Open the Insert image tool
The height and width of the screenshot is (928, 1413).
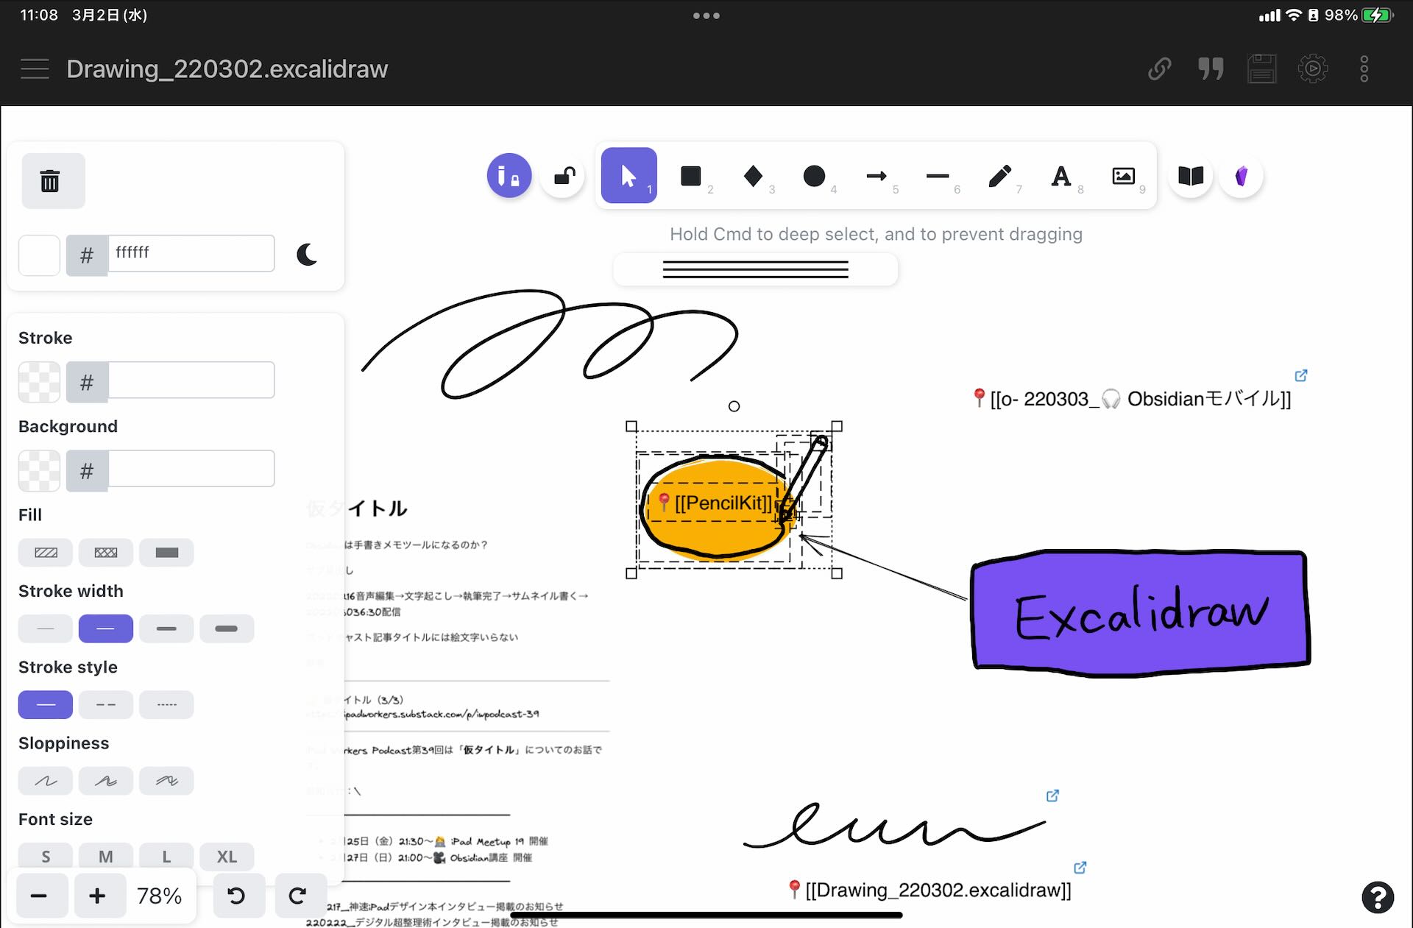tap(1123, 176)
